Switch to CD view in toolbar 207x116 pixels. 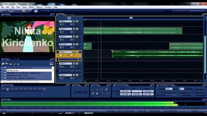[26, 11]
